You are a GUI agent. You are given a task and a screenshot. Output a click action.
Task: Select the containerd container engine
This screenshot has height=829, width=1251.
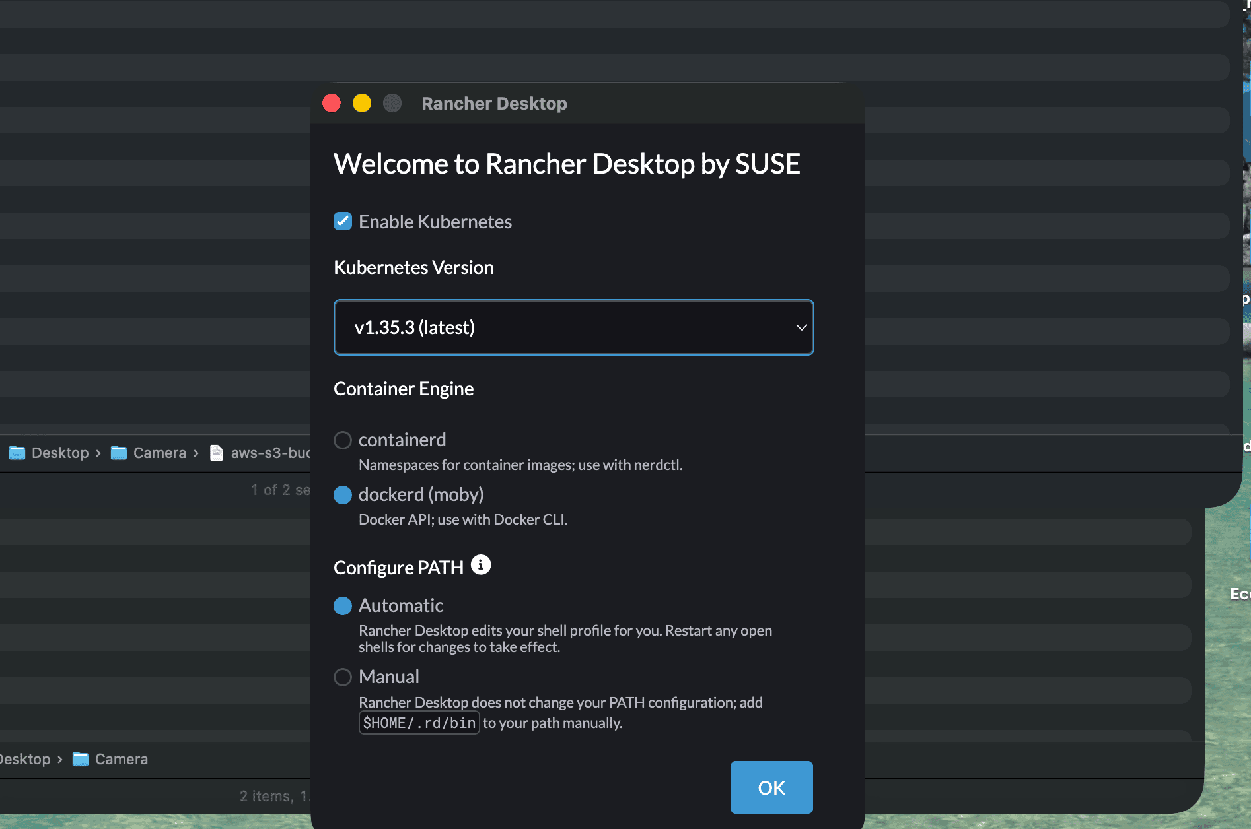point(342,440)
